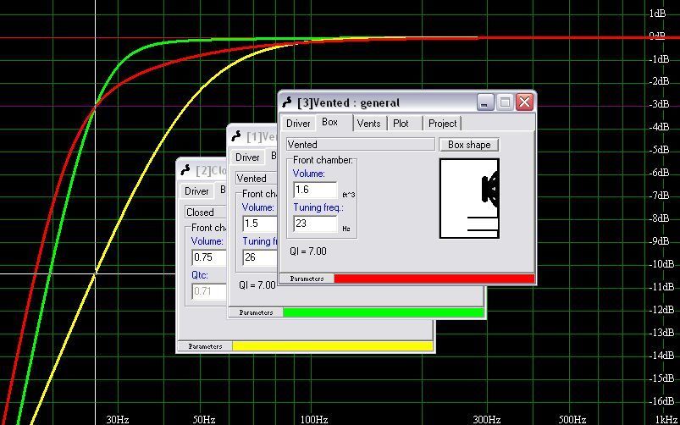This screenshot has width=680, height=425.
Task: Select the Box tab in [3]Vented window
Action: click(329, 122)
